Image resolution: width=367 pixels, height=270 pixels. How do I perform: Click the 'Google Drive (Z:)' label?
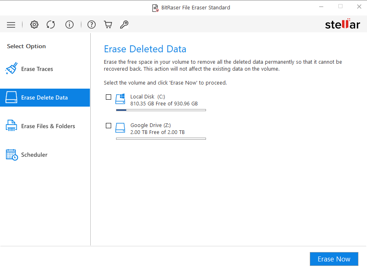[150, 125]
